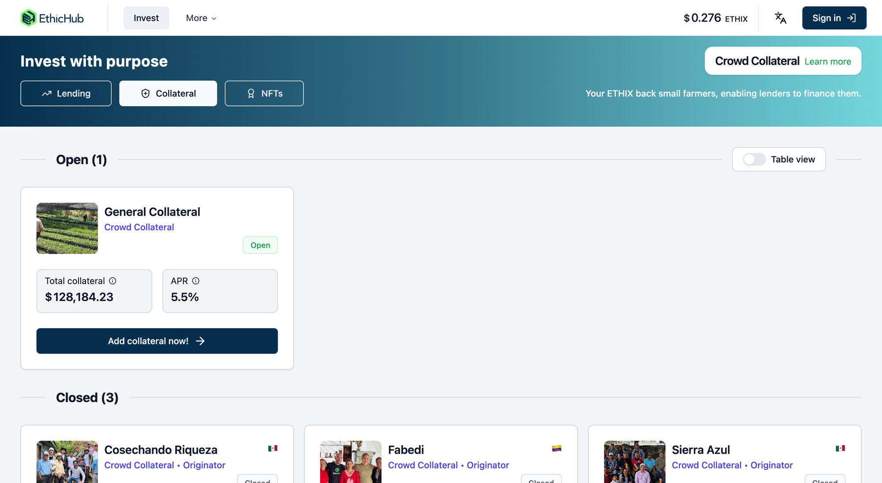Click the APR info icon
882x483 pixels.
tap(196, 281)
